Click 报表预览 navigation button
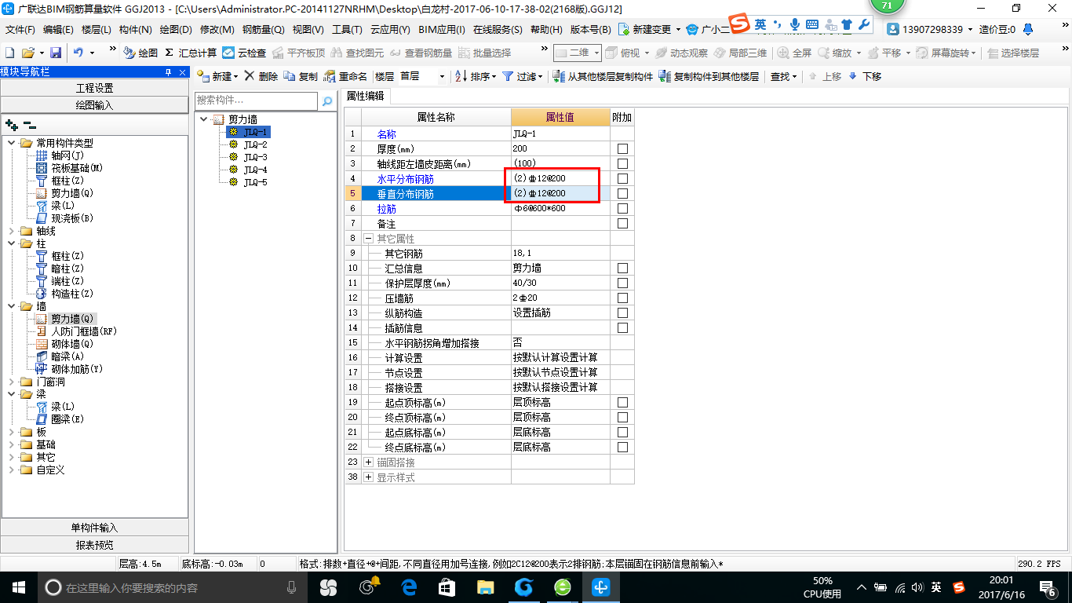 (x=94, y=545)
